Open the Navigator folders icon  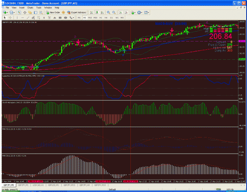click(30, 12)
